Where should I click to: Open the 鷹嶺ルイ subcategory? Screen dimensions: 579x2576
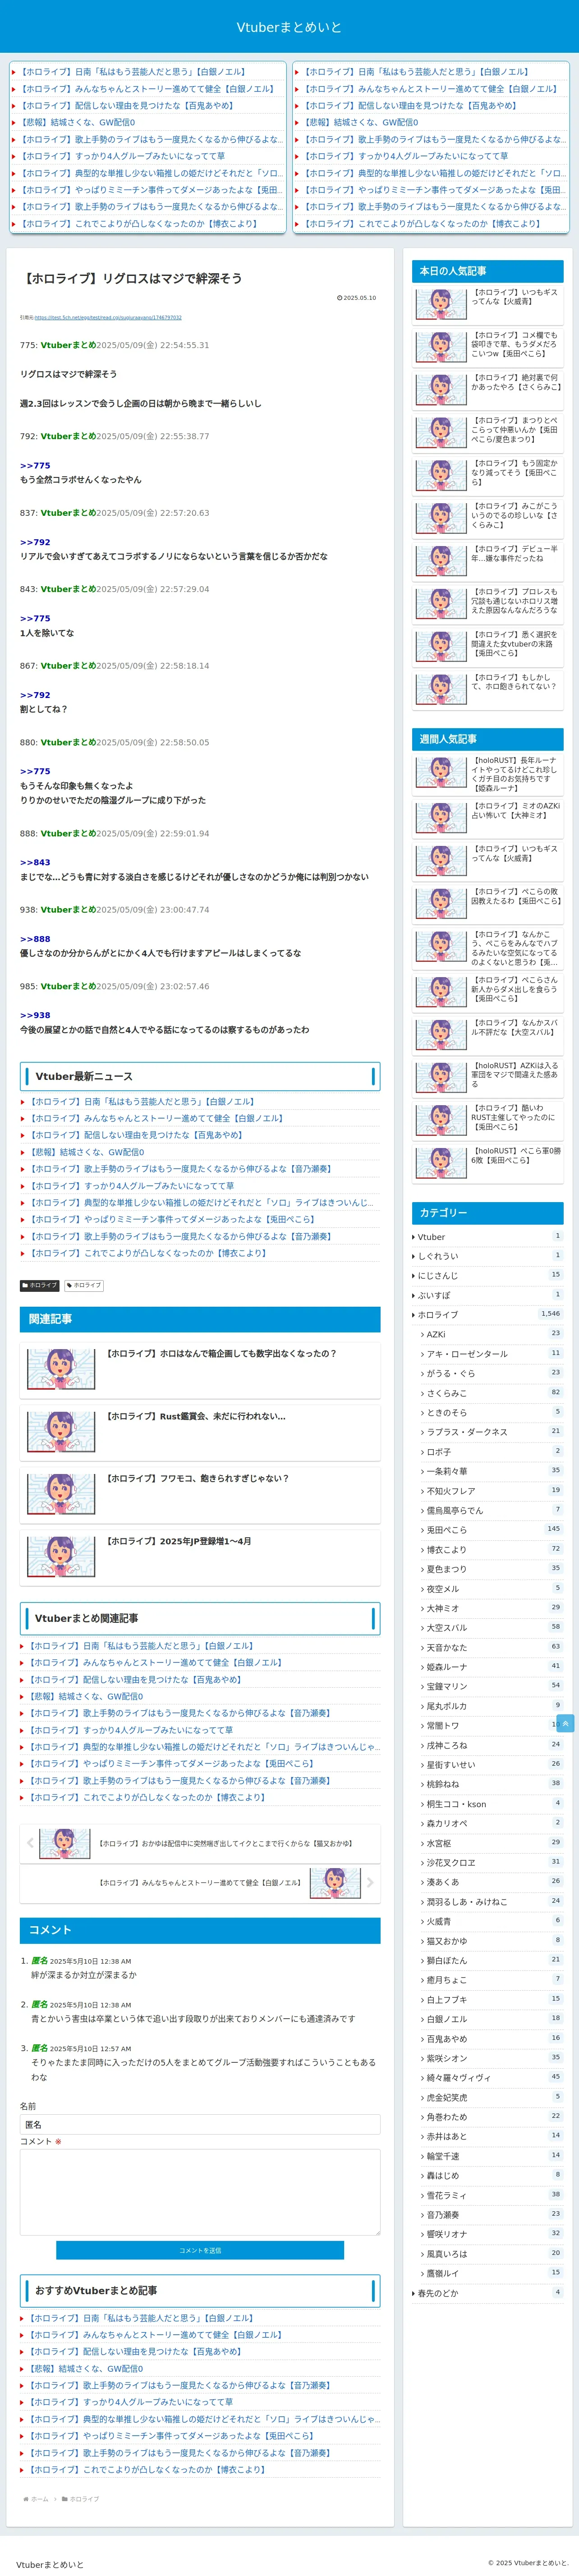tap(492, 2273)
